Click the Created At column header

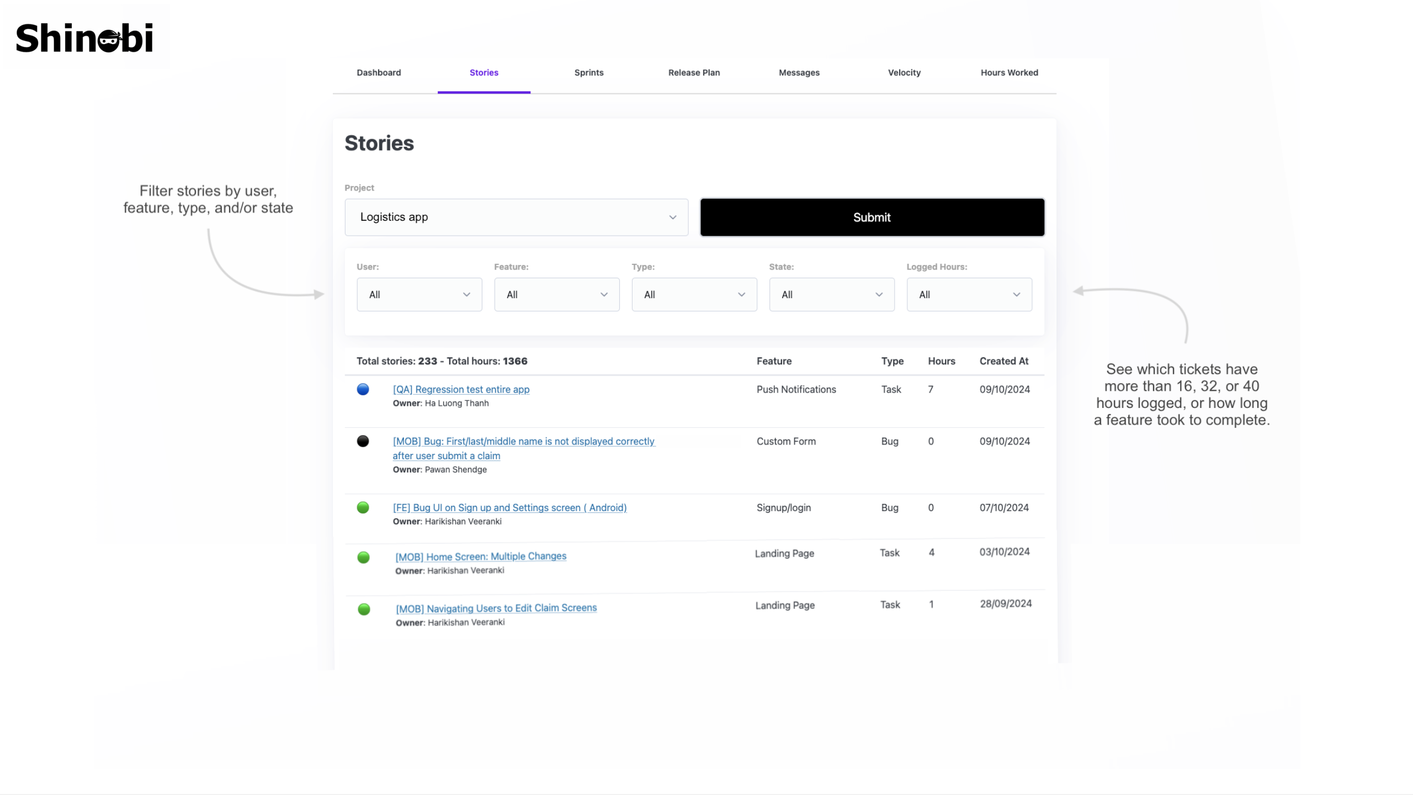1003,361
